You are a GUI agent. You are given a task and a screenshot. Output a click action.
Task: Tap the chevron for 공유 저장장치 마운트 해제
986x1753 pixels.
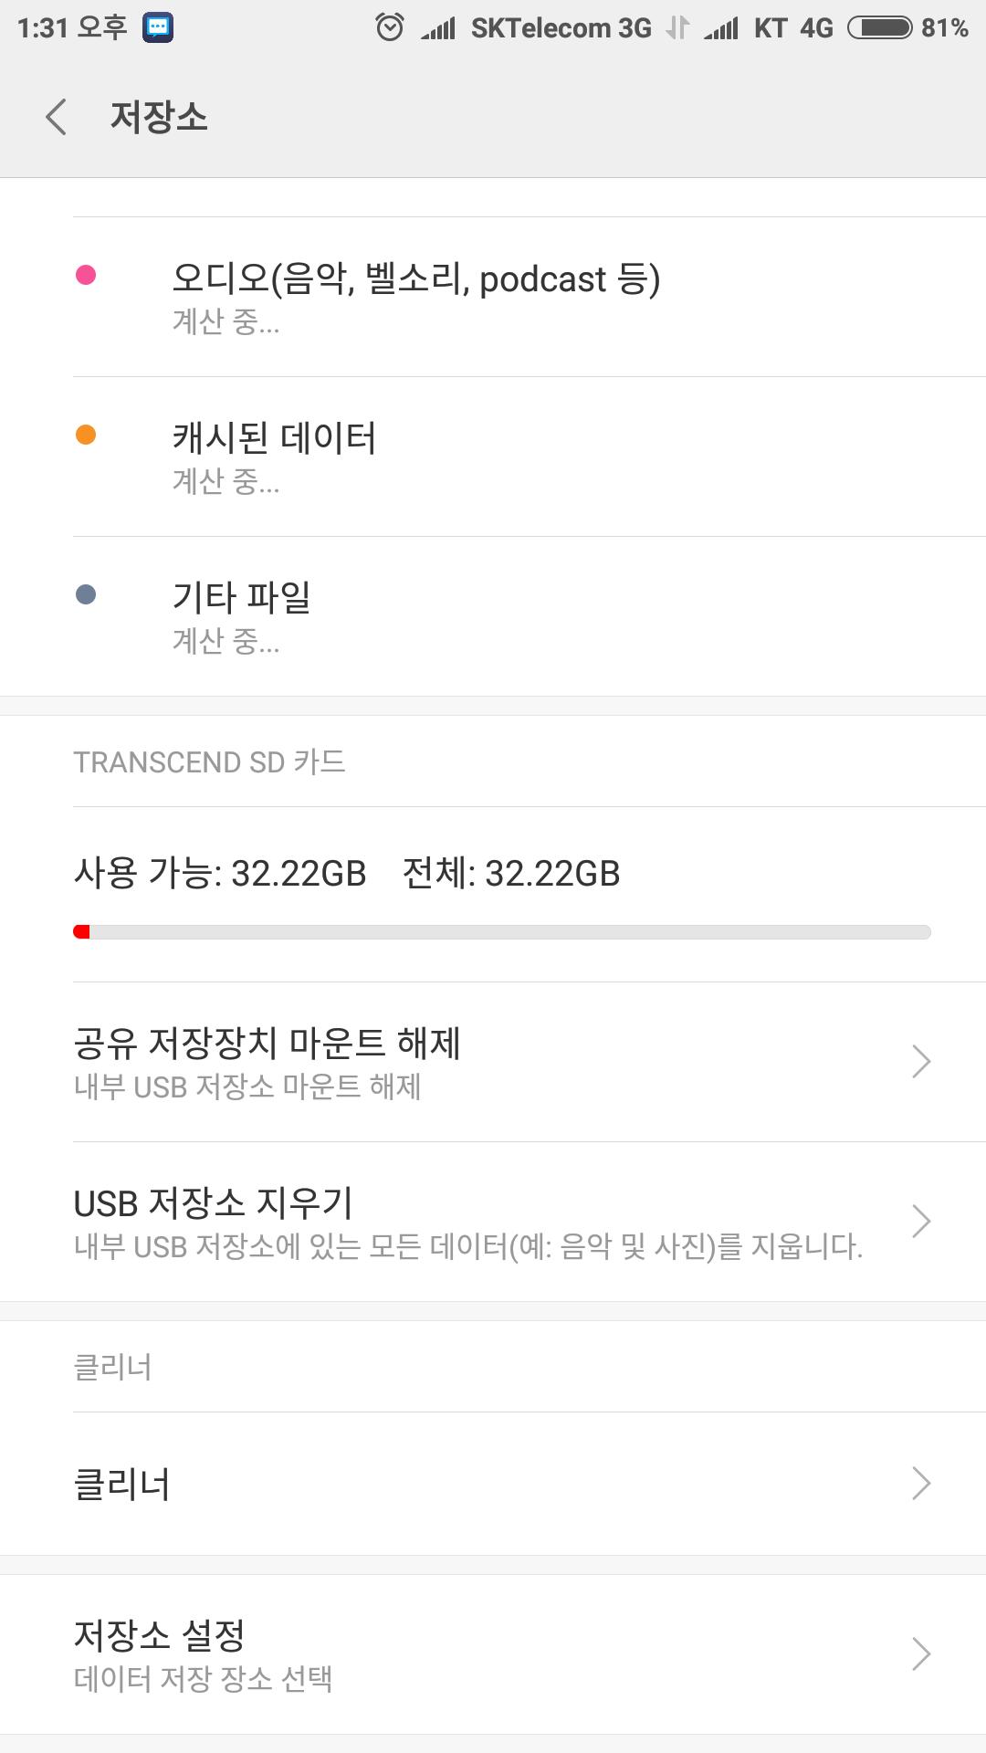[x=920, y=1061]
